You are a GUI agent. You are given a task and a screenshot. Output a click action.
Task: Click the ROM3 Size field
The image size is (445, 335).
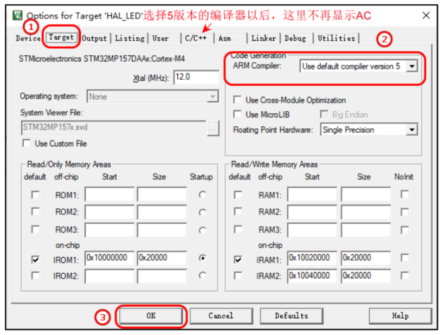[162, 230]
